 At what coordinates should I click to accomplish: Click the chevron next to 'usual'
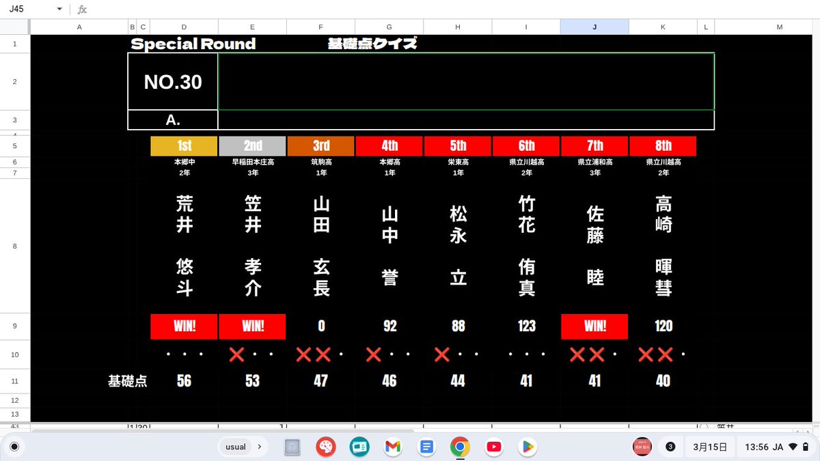(x=259, y=447)
